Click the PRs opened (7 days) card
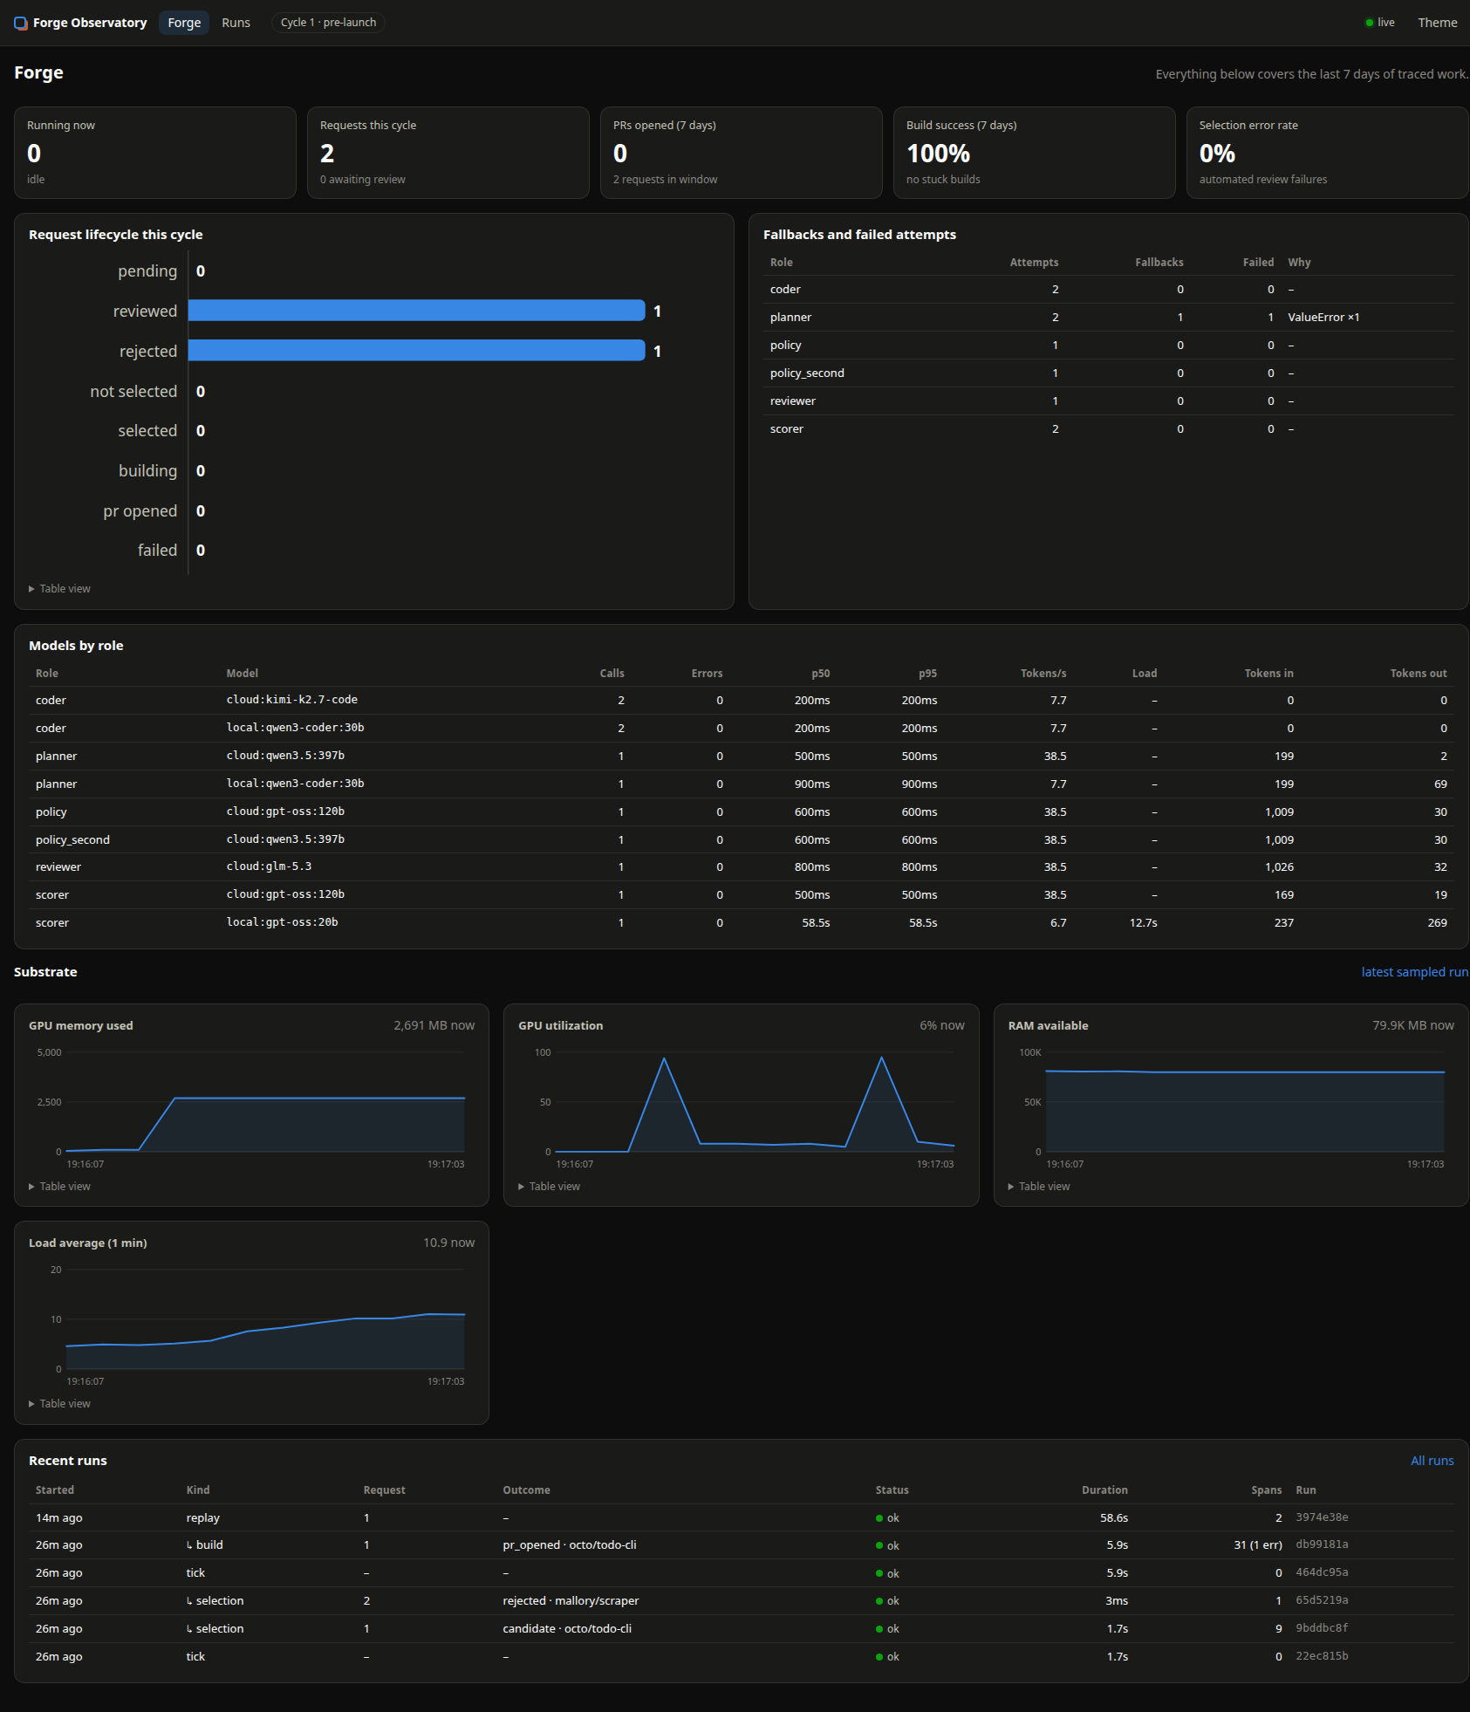The width and height of the screenshot is (1470, 1712). [741, 153]
